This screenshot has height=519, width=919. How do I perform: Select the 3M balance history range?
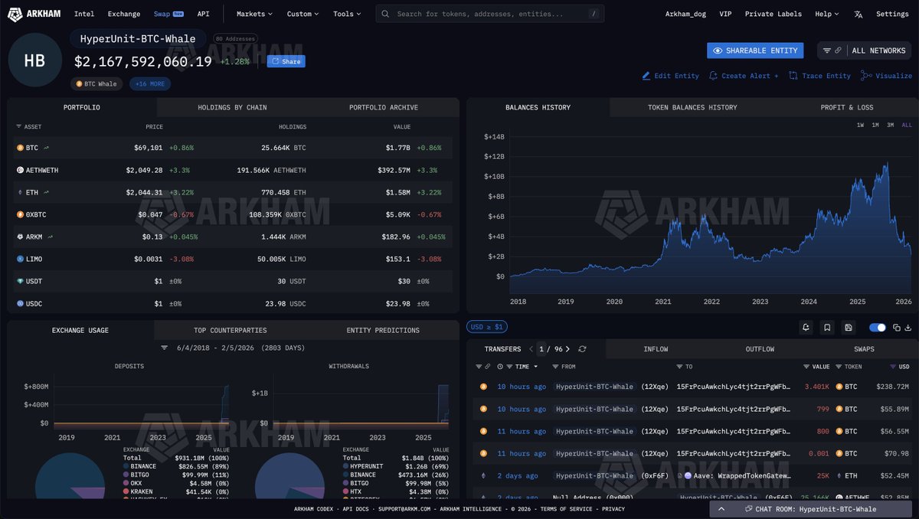[x=891, y=125]
